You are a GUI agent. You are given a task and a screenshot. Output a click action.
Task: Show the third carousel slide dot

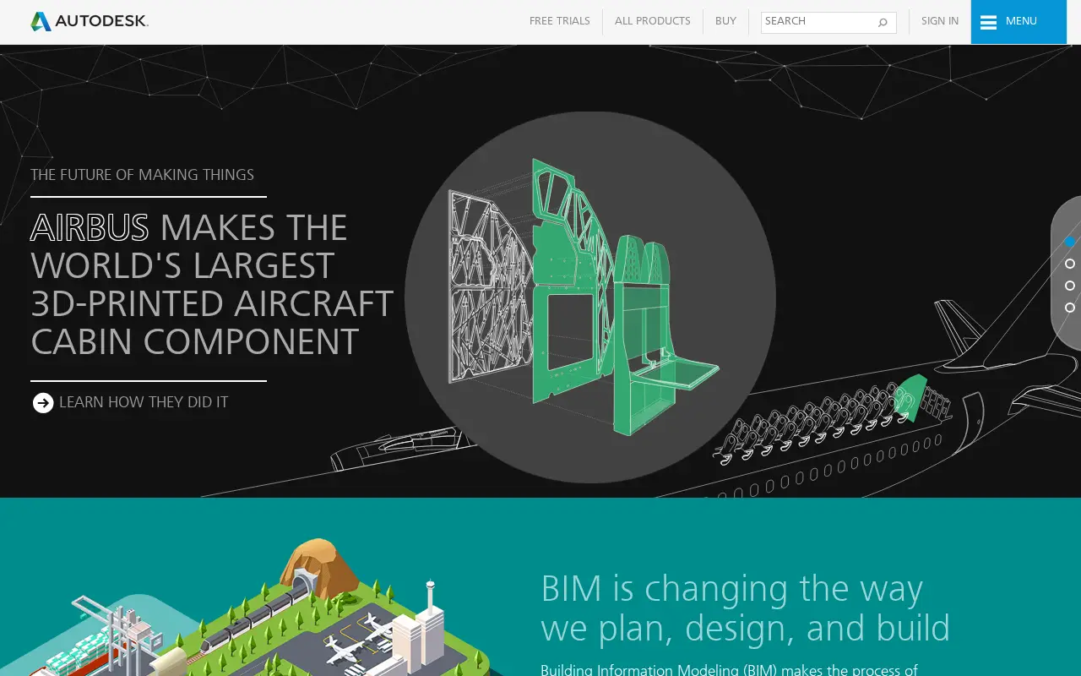[1070, 286]
